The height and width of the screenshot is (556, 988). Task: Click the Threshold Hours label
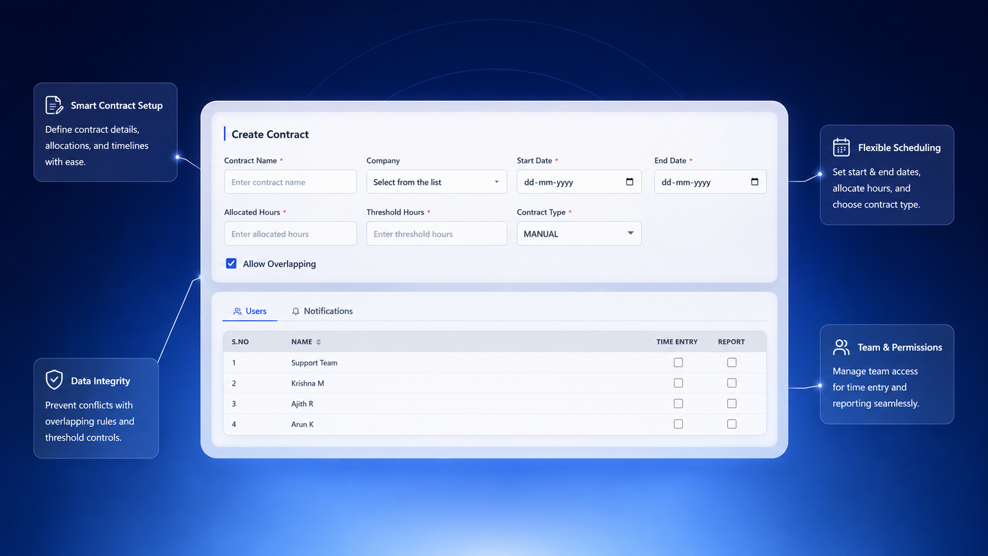395,212
